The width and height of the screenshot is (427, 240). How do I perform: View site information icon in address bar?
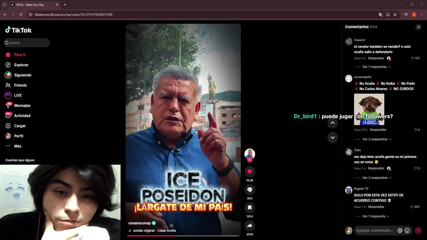click(30, 15)
